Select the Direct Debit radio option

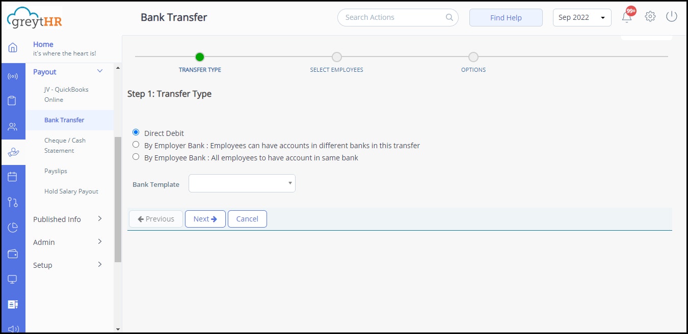click(x=136, y=132)
